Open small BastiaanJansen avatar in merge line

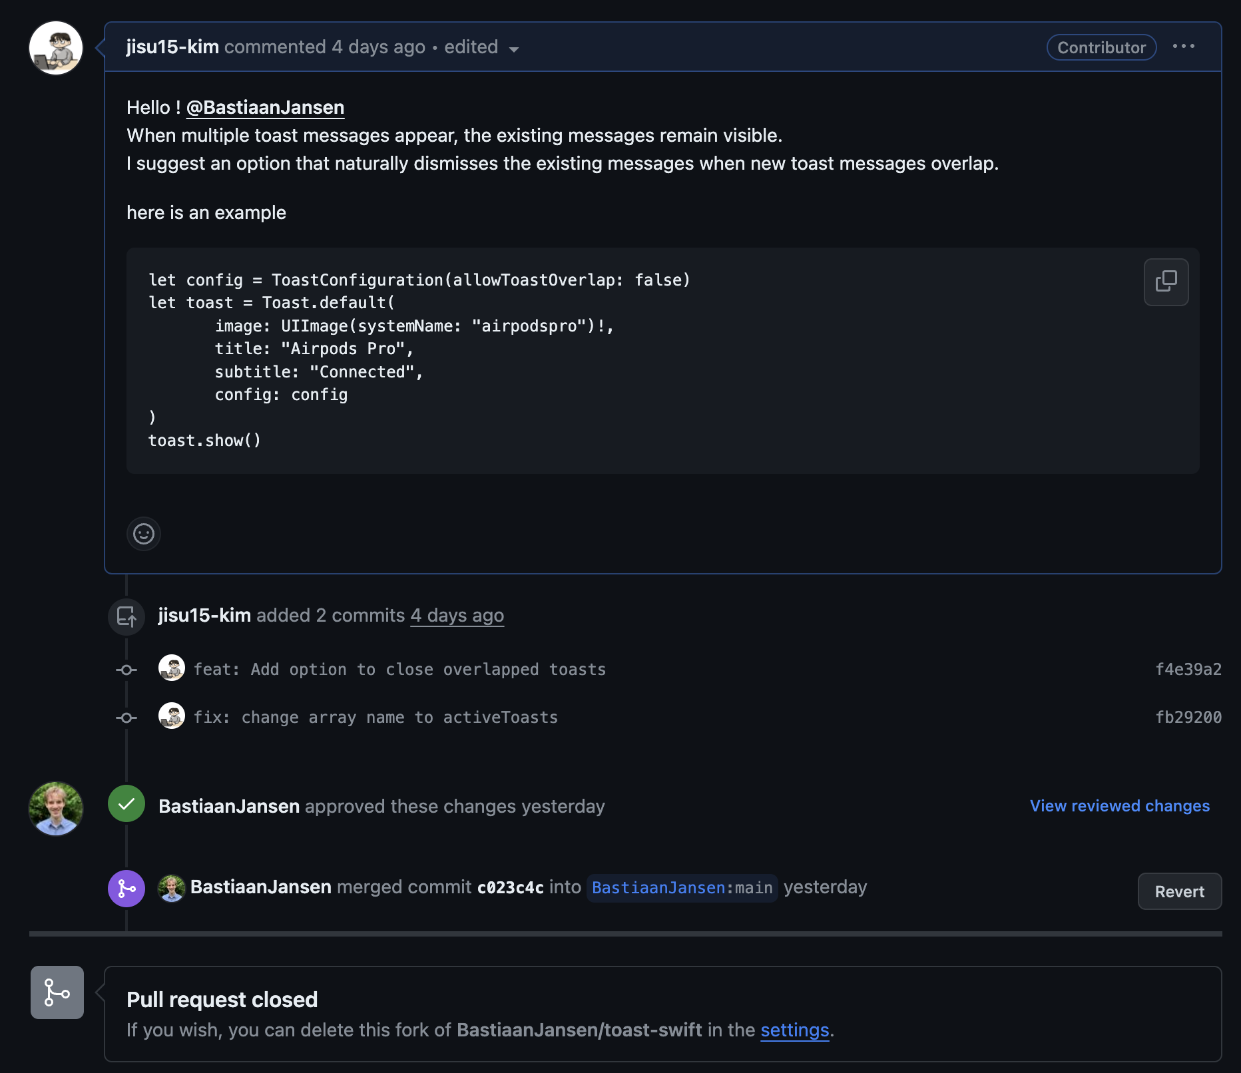(x=172, y=889)
